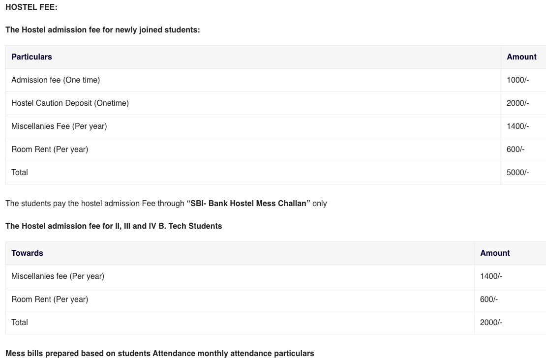Click the Particulars column header
546x360 pixels.
click(31, 57)
